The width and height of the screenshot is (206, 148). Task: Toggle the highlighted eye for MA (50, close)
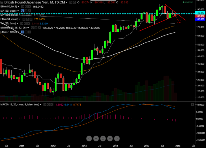click(22, 11)
